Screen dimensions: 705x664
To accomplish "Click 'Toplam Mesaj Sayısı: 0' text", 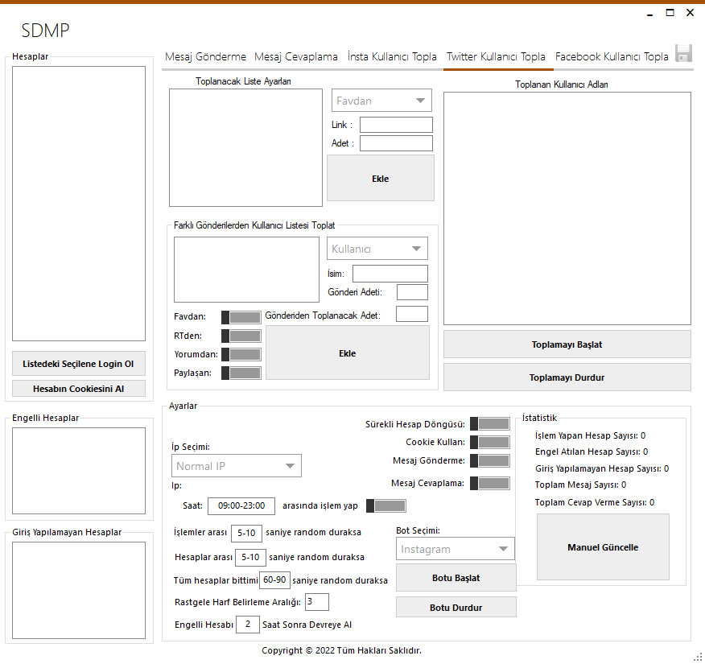I will 580,485.
